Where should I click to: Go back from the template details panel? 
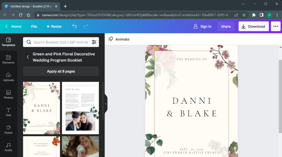[x=28, y=57]
